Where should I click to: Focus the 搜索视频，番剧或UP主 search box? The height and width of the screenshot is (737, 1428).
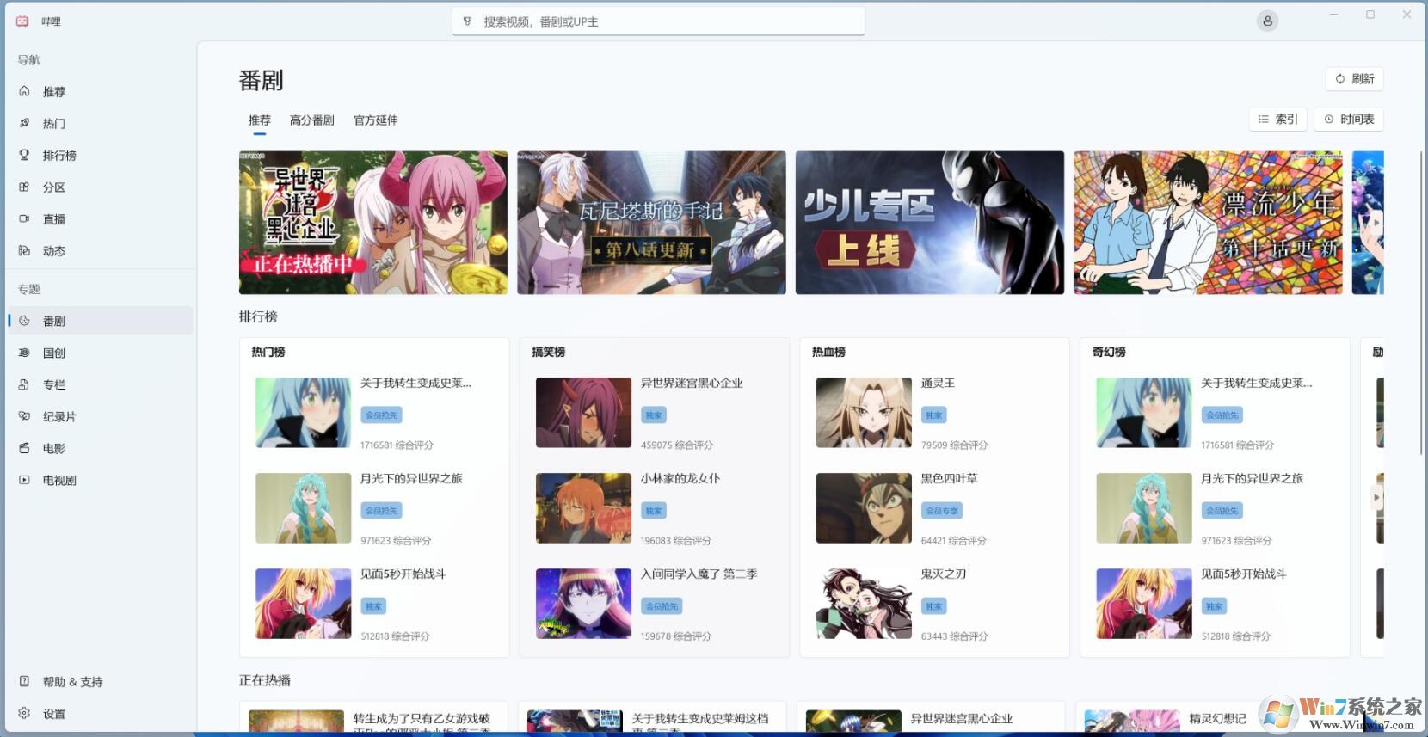click(x=658, y=21)
